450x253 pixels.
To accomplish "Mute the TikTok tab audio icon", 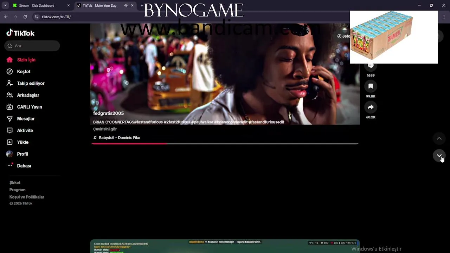I will [126, 6].
